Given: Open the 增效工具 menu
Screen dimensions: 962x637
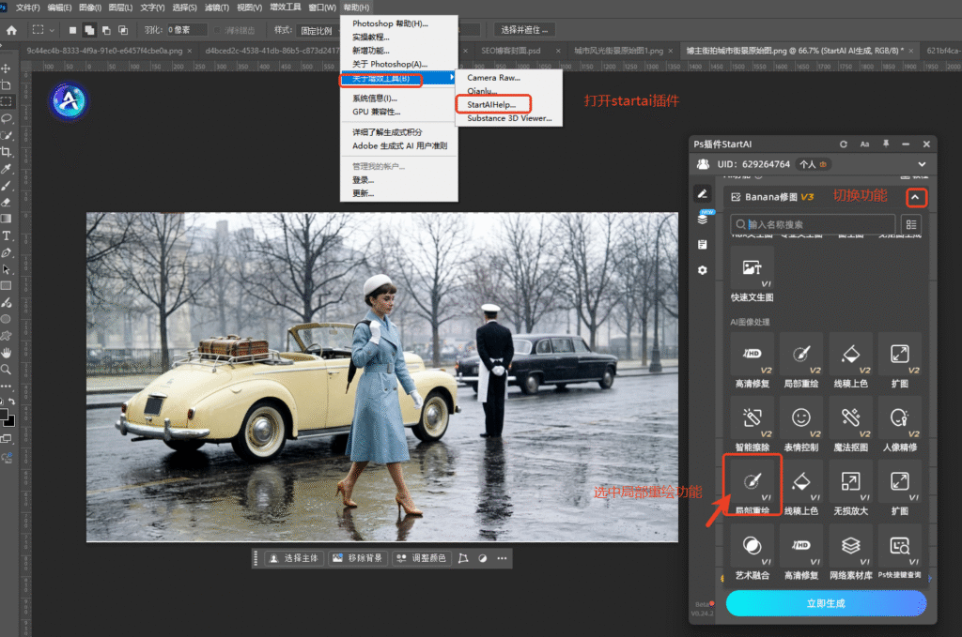Looking at the screenshot, I should tap(286, 8).
